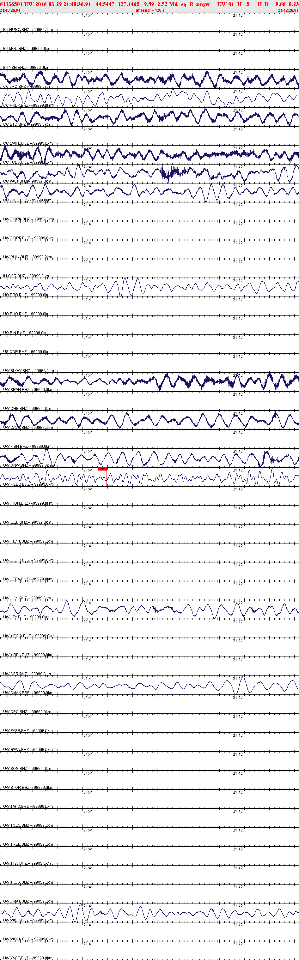
Task: Select the UW.KENT BHZ channel label
Action: coord(28,542)
